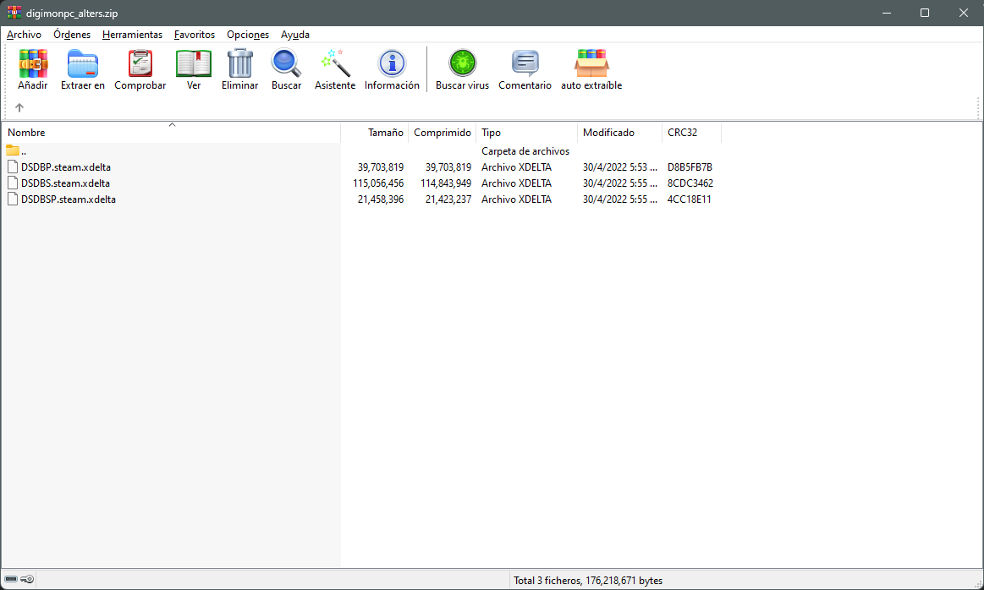Sort by the CRC32 column header
The height and width of the screenshot is (590, 984).
(x=691, y=133)
